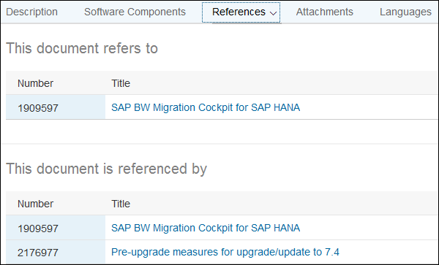Viewport: 439px width, 265px height.
Task: Click Number column header in refers to table
Action: [x=35, y=83]
